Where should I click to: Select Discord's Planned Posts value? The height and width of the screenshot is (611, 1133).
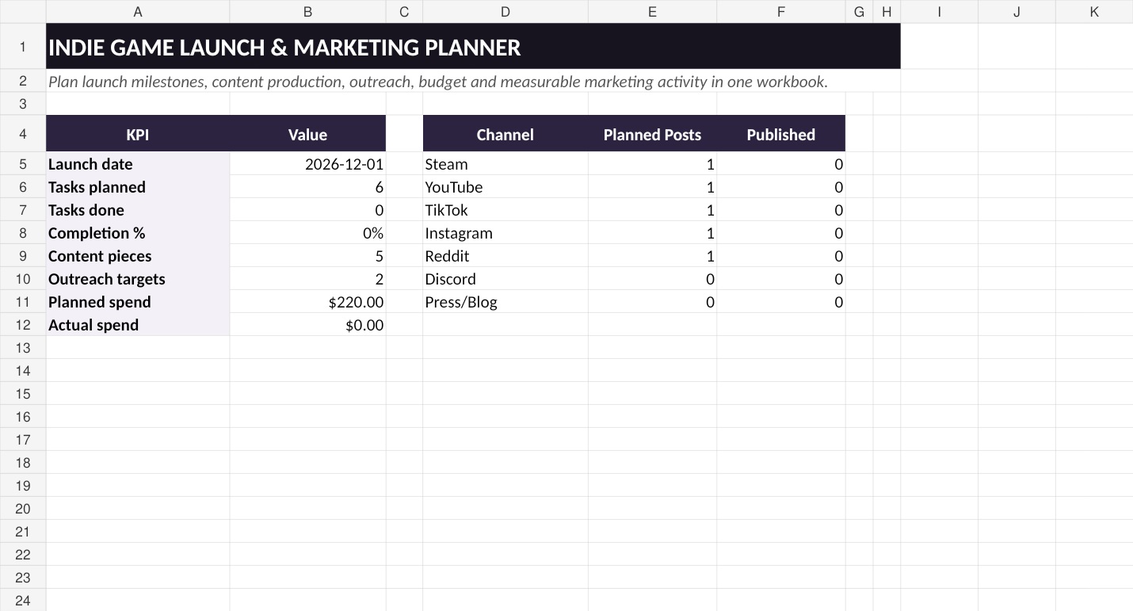pos(652,279)
